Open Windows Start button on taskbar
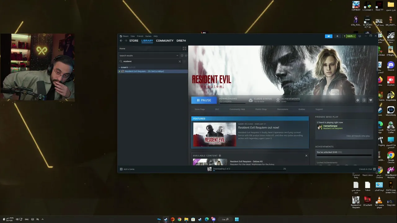This screenshot has height=223, width=397. (x=237, y=219)
